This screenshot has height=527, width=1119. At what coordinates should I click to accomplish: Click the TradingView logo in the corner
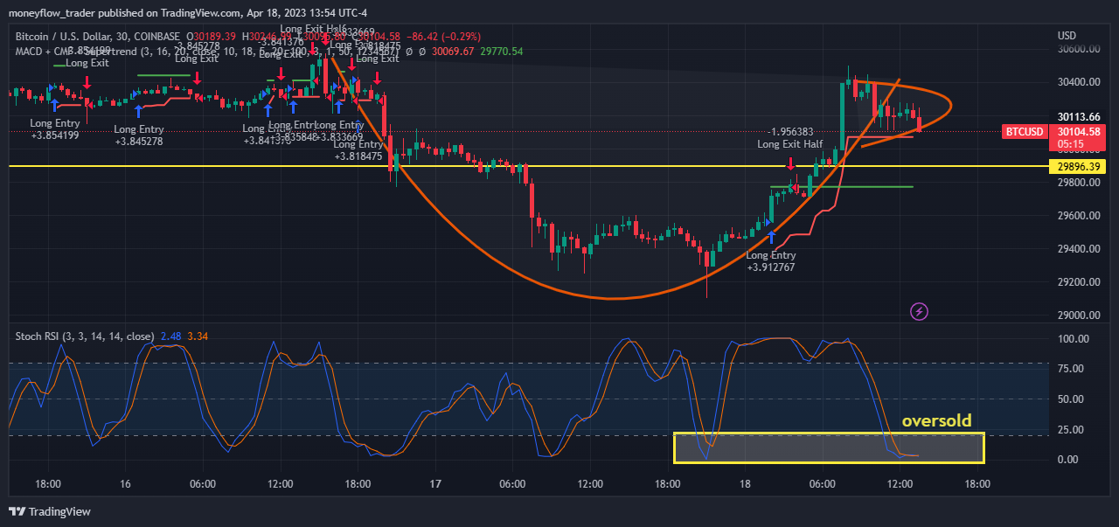[50, 511]
